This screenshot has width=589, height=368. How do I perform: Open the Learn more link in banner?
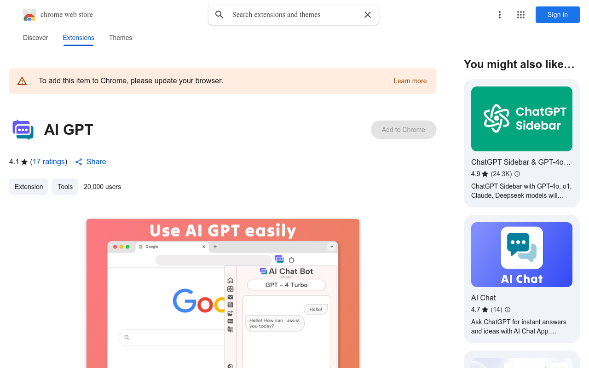point(410,81)
